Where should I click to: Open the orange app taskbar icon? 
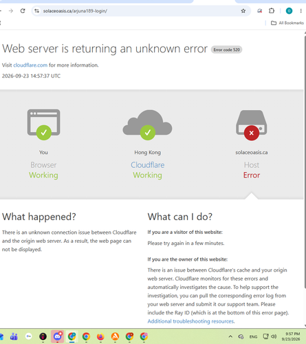[x=115, y=336]
